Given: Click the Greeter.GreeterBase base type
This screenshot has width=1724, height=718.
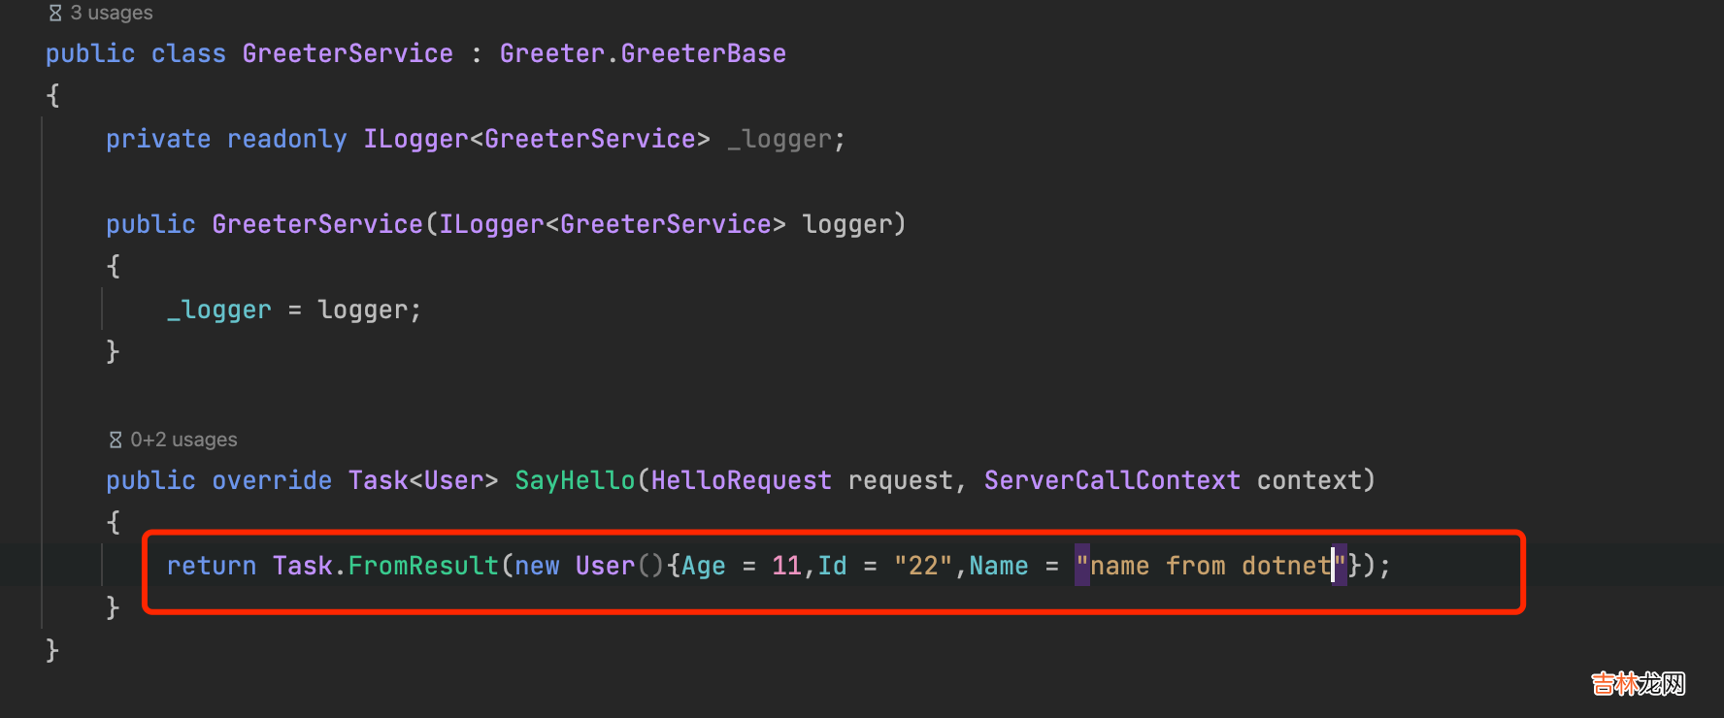Looking at the screenshot, I should [x=643, y=53].
